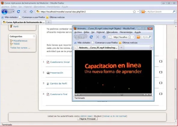Click search magnifier in MyStart Search box
The height and width of the screenshot is (127, 178).
click(x=174, y=11)
